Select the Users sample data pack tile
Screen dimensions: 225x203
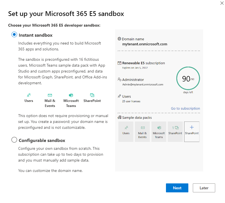tap(126, 132)
